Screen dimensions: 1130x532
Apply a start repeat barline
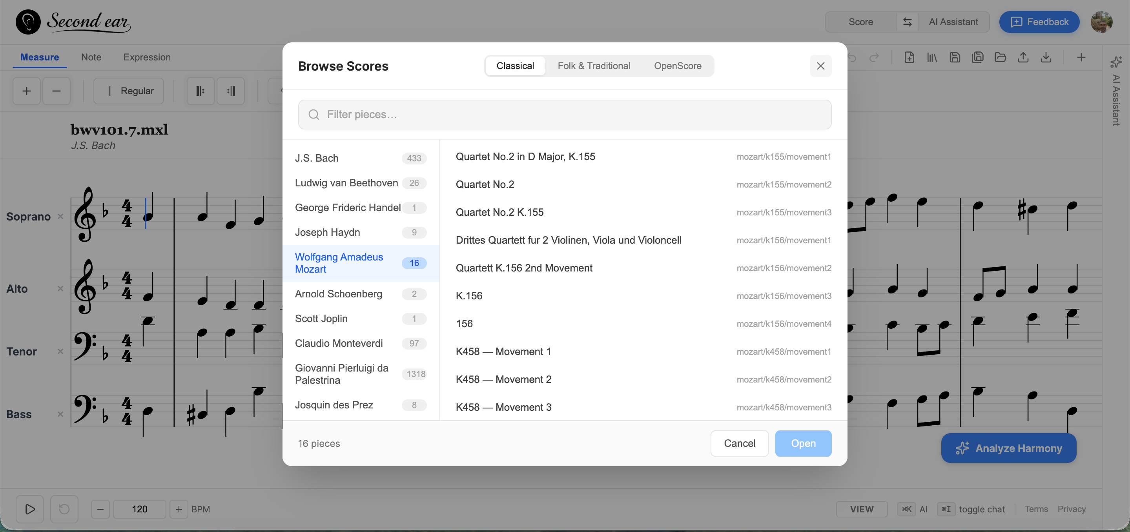coord(200,91)
